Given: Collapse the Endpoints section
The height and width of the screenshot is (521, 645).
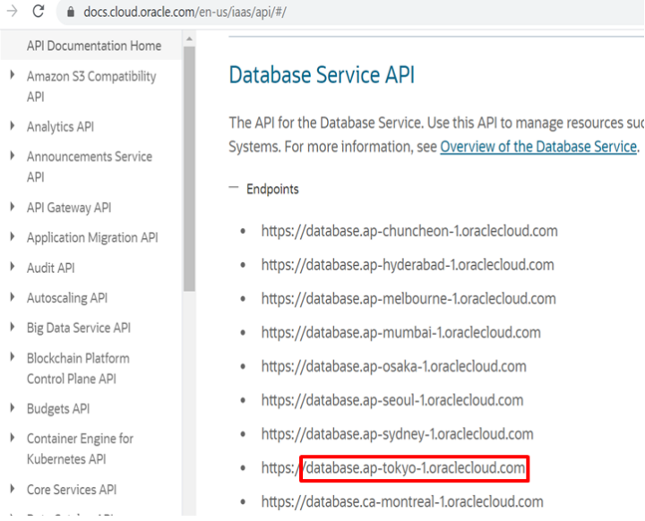Looking at the screenshot, I should [x=235, y=189].
